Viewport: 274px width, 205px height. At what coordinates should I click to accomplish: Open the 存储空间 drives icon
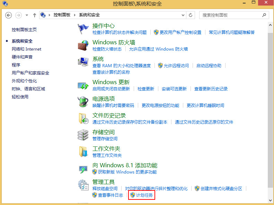coord(83,135)
